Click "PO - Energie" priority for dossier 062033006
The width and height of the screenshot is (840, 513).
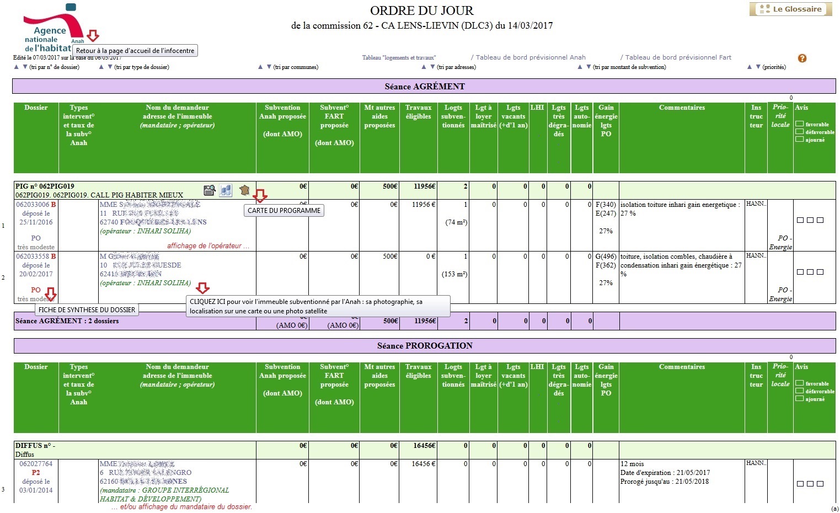780,243
